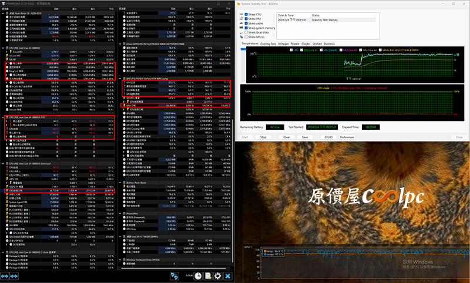Collapse Battery Razer Blade group
The height and width of the screenshot is (283, 470).
(x=120, y=183)
